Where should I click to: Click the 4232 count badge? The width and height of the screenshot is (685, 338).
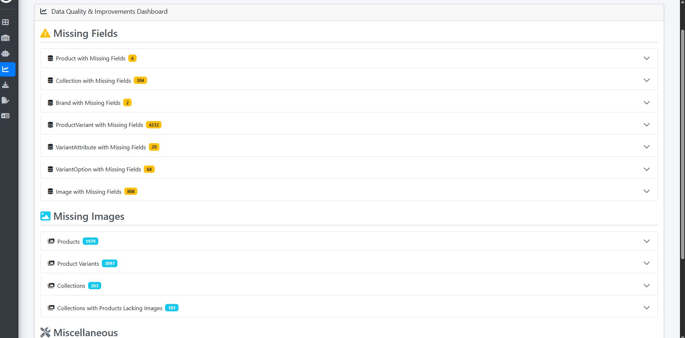[154, 125]
